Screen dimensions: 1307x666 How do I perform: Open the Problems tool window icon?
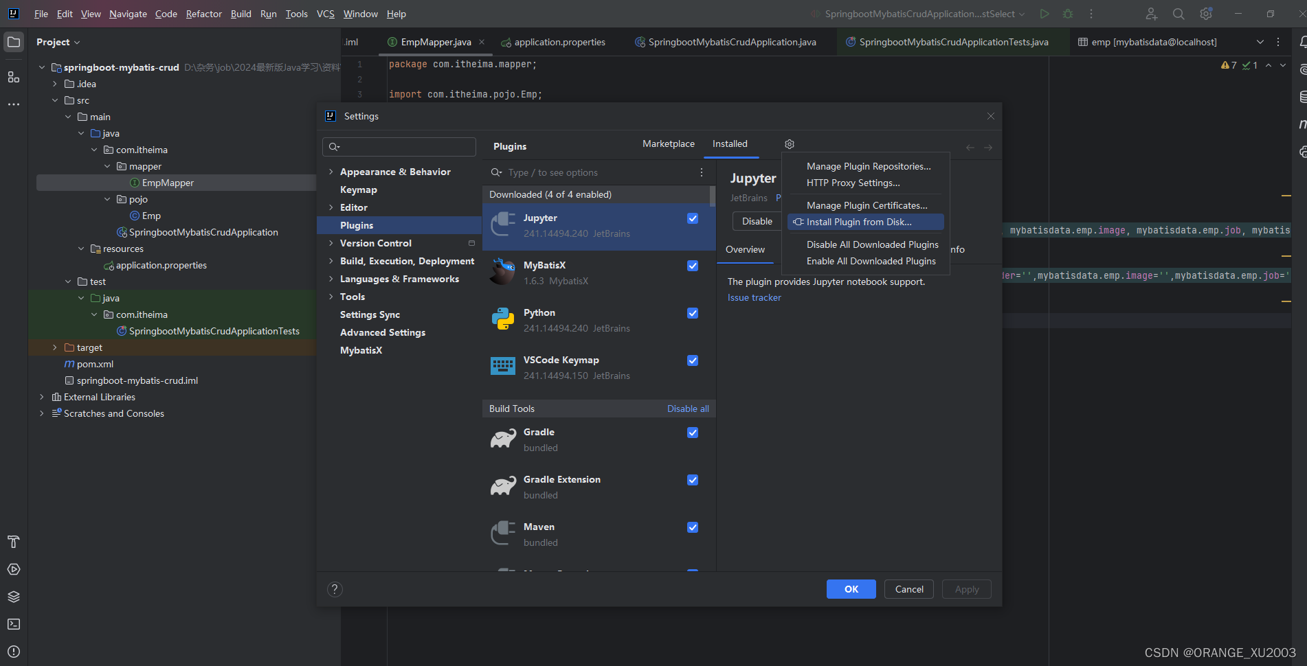coord(13,652)
